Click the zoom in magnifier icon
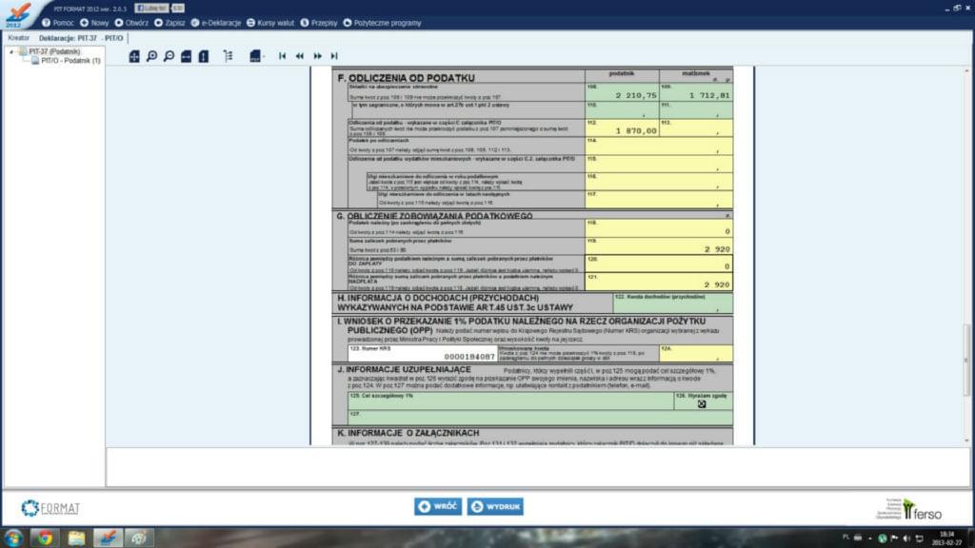This screenshot has width=975, height=548. (x=151, y=56)
